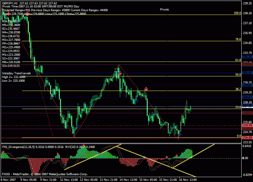Viewport: 253px width, 182px height.
Task: Select the red arrow at the indicator's far left
Action: click(3, 152)
